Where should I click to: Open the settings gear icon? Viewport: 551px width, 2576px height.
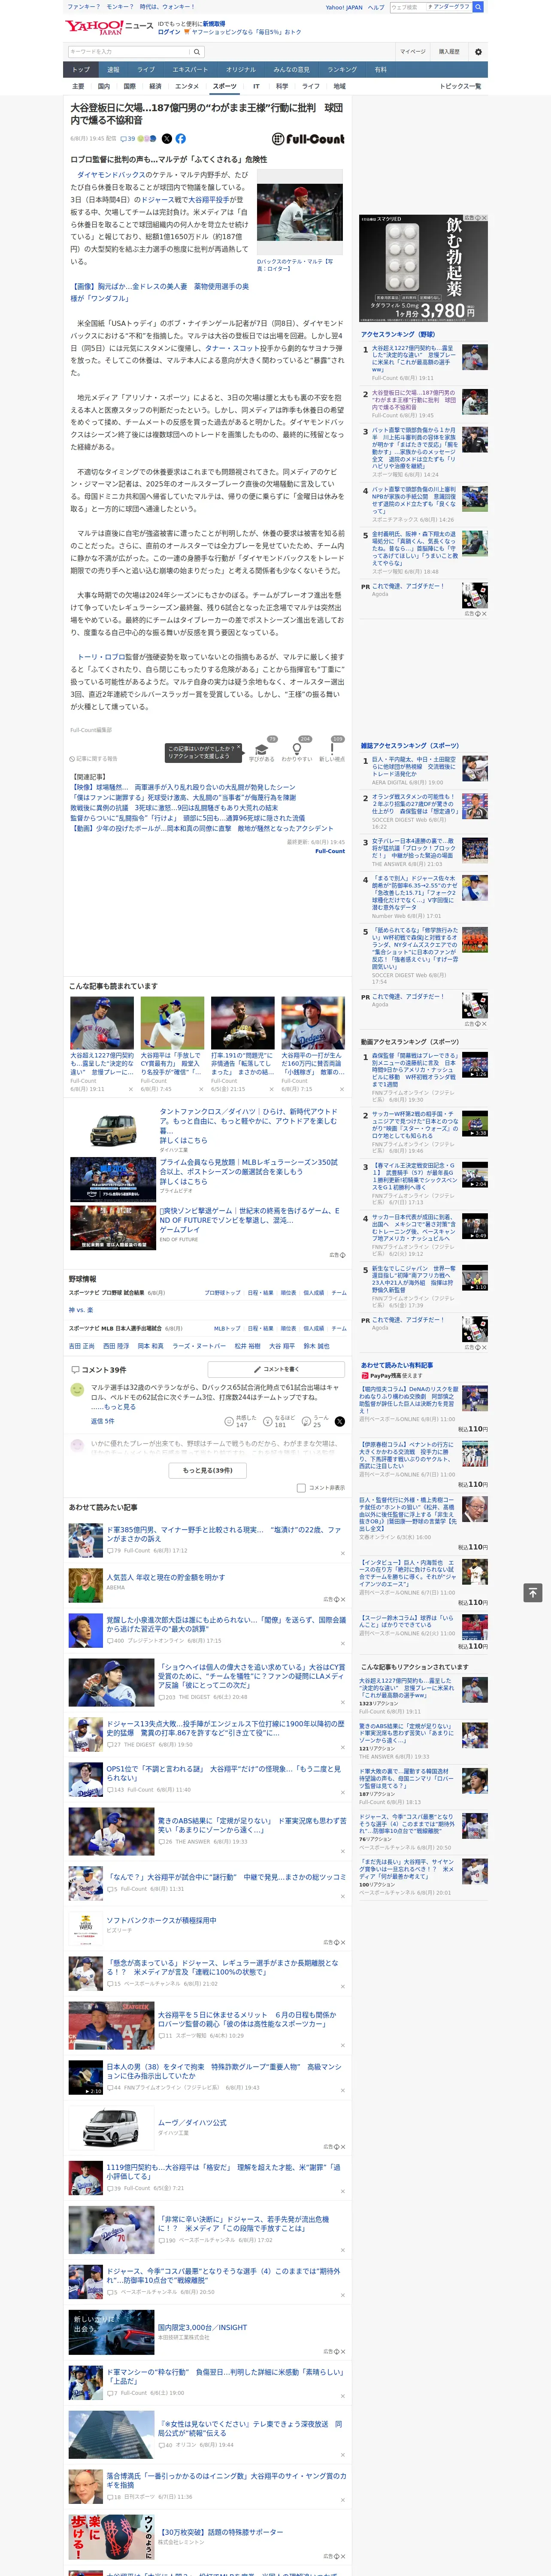478,52
